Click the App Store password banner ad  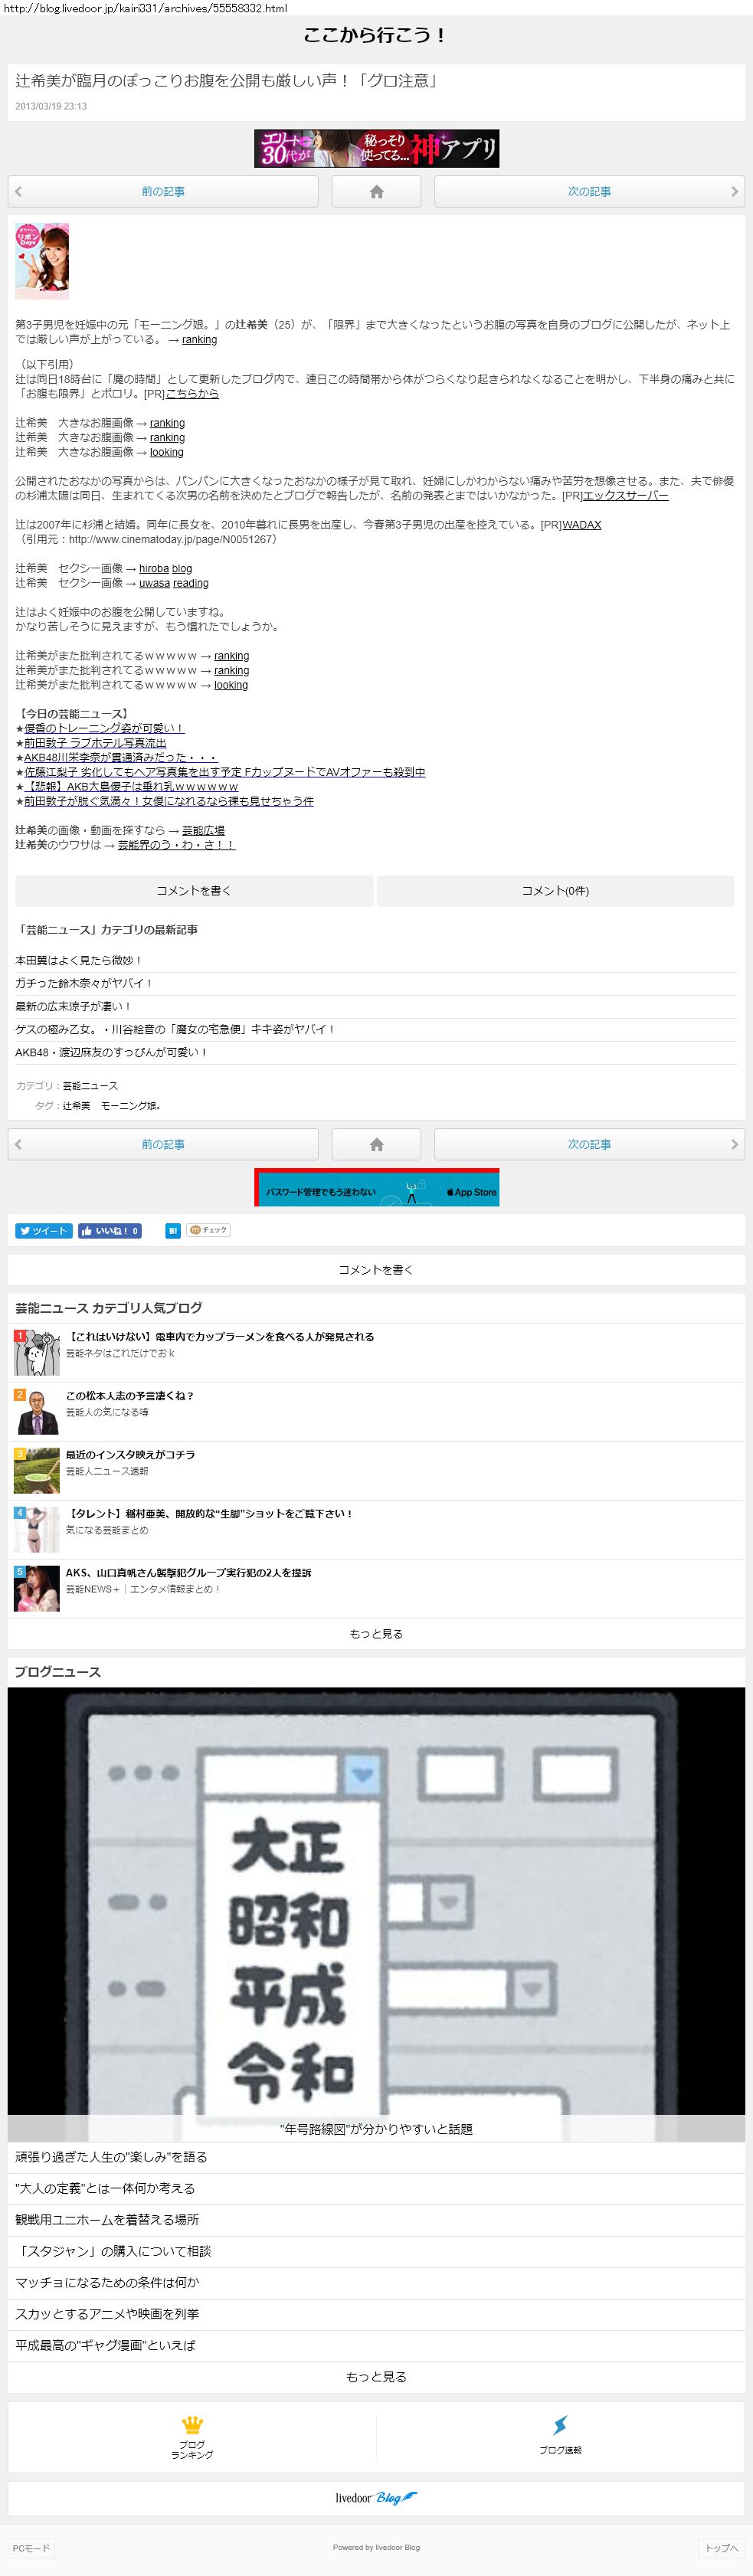[x=376, y=1187]
